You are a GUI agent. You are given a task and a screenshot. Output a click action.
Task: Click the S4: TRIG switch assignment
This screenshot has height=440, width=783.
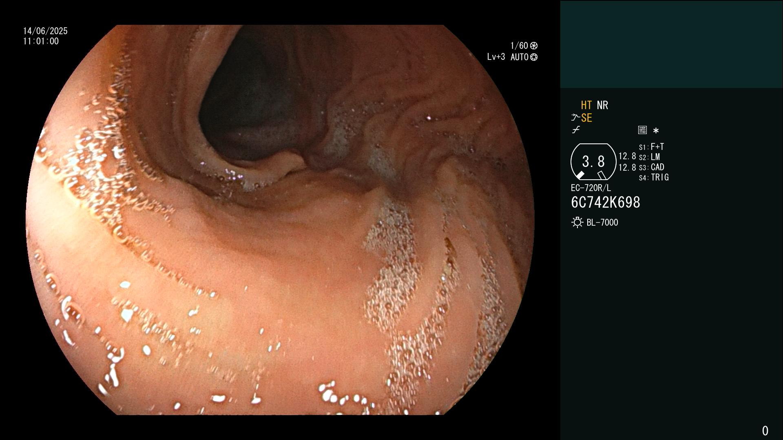[x=654, y=177]
